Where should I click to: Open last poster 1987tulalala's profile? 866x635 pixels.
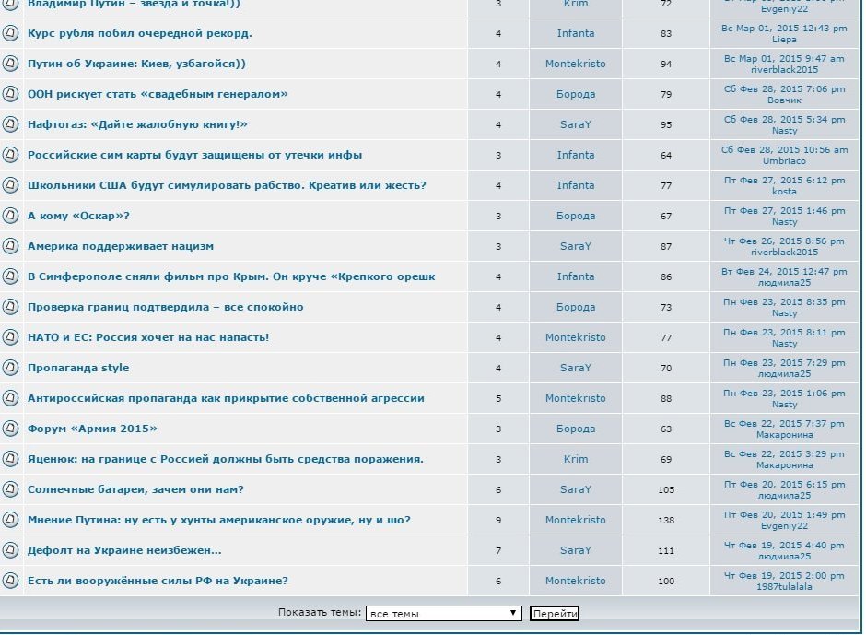(784, 586)
